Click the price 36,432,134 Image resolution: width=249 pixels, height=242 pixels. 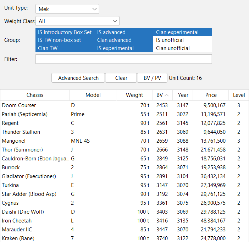tap(213, 176)
